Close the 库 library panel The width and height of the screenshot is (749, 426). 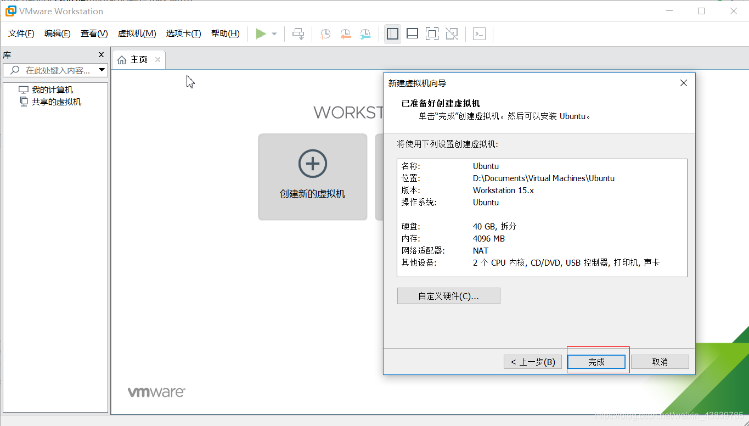(101, 55)
